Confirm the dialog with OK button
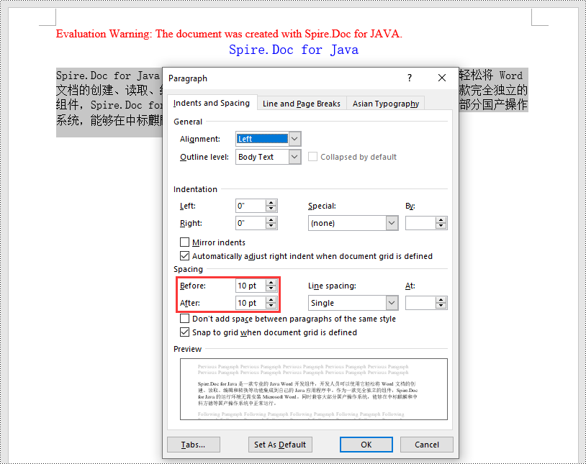 [366, 445]
